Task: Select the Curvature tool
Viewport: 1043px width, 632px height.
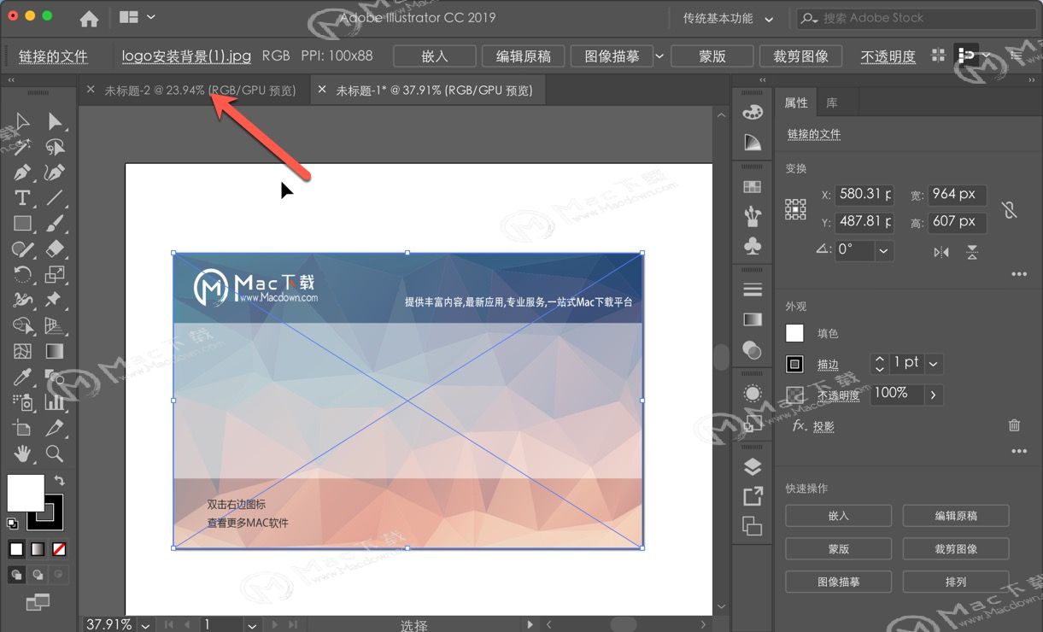Action: click(x=55, y=173)
